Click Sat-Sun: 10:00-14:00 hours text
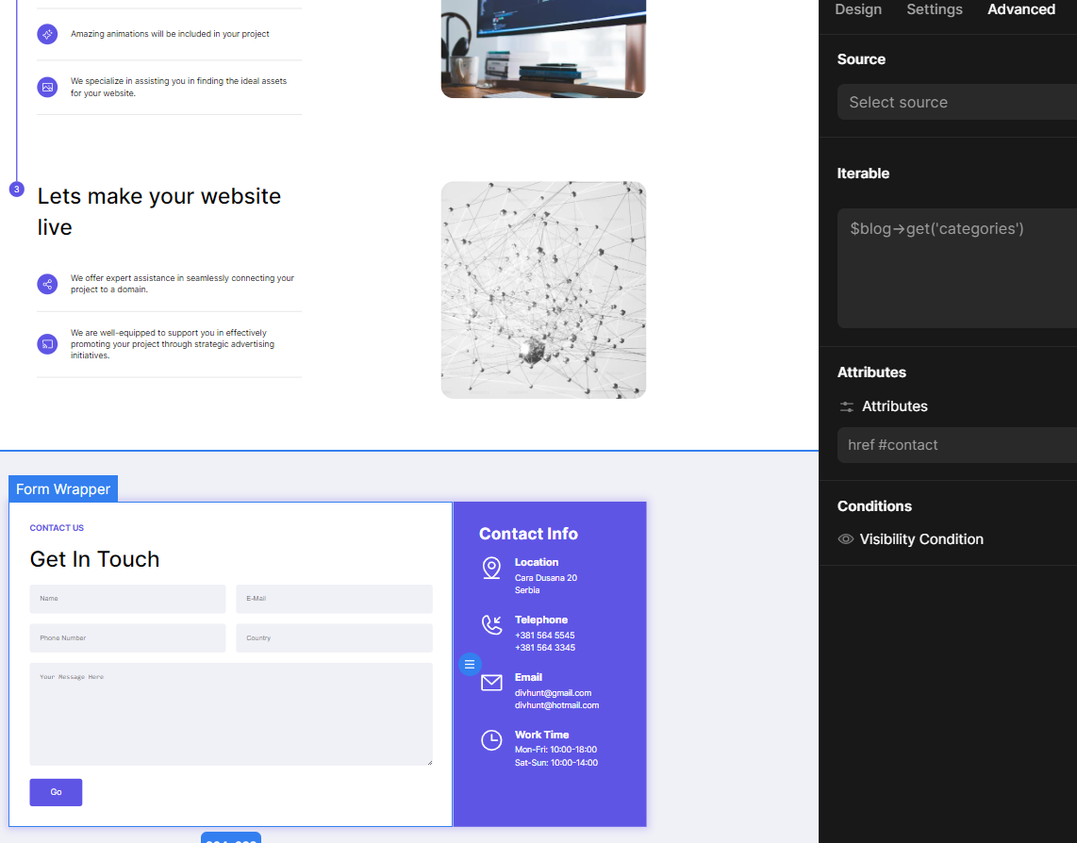The width and height of the screenshot is (1077, 843). 556,763
